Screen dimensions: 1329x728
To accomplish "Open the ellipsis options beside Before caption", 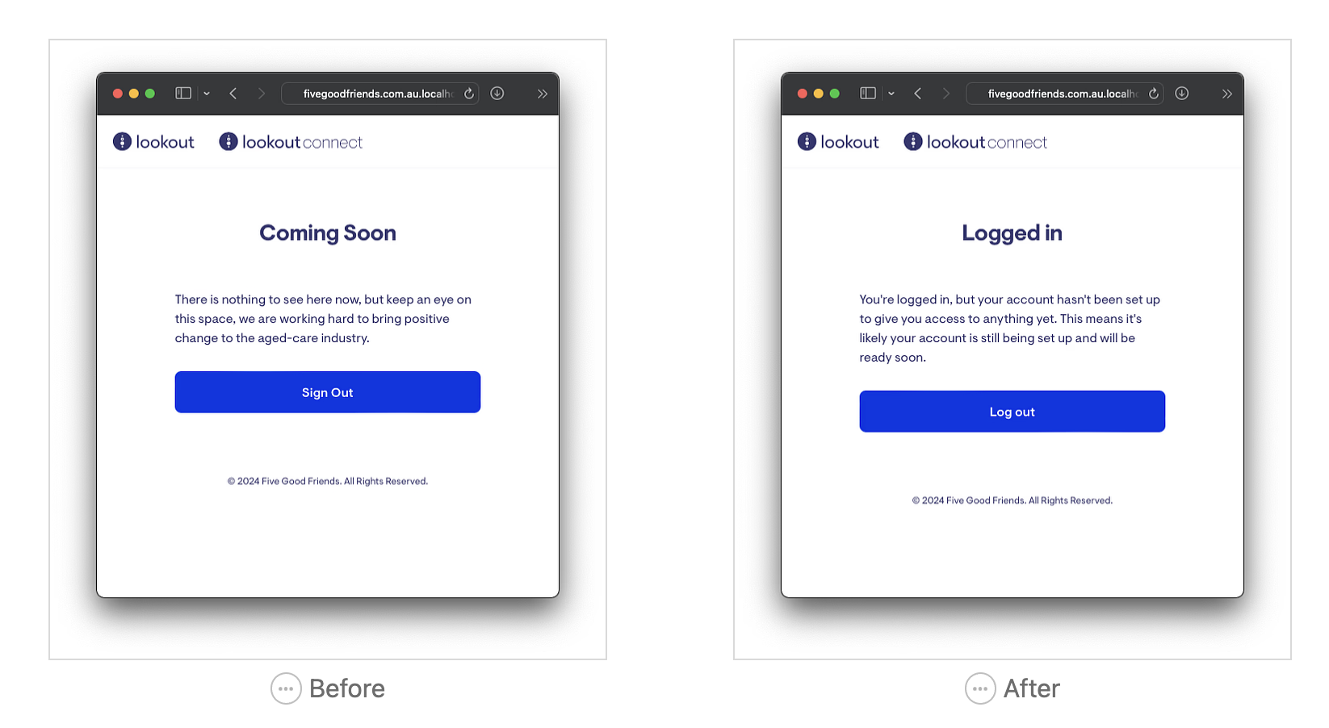I will (x=286, y=688).
